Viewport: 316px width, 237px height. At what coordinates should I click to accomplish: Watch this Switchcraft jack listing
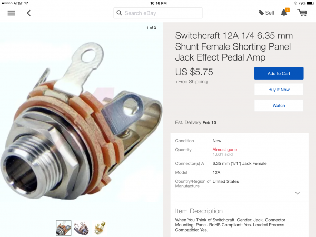click(279, 105)
